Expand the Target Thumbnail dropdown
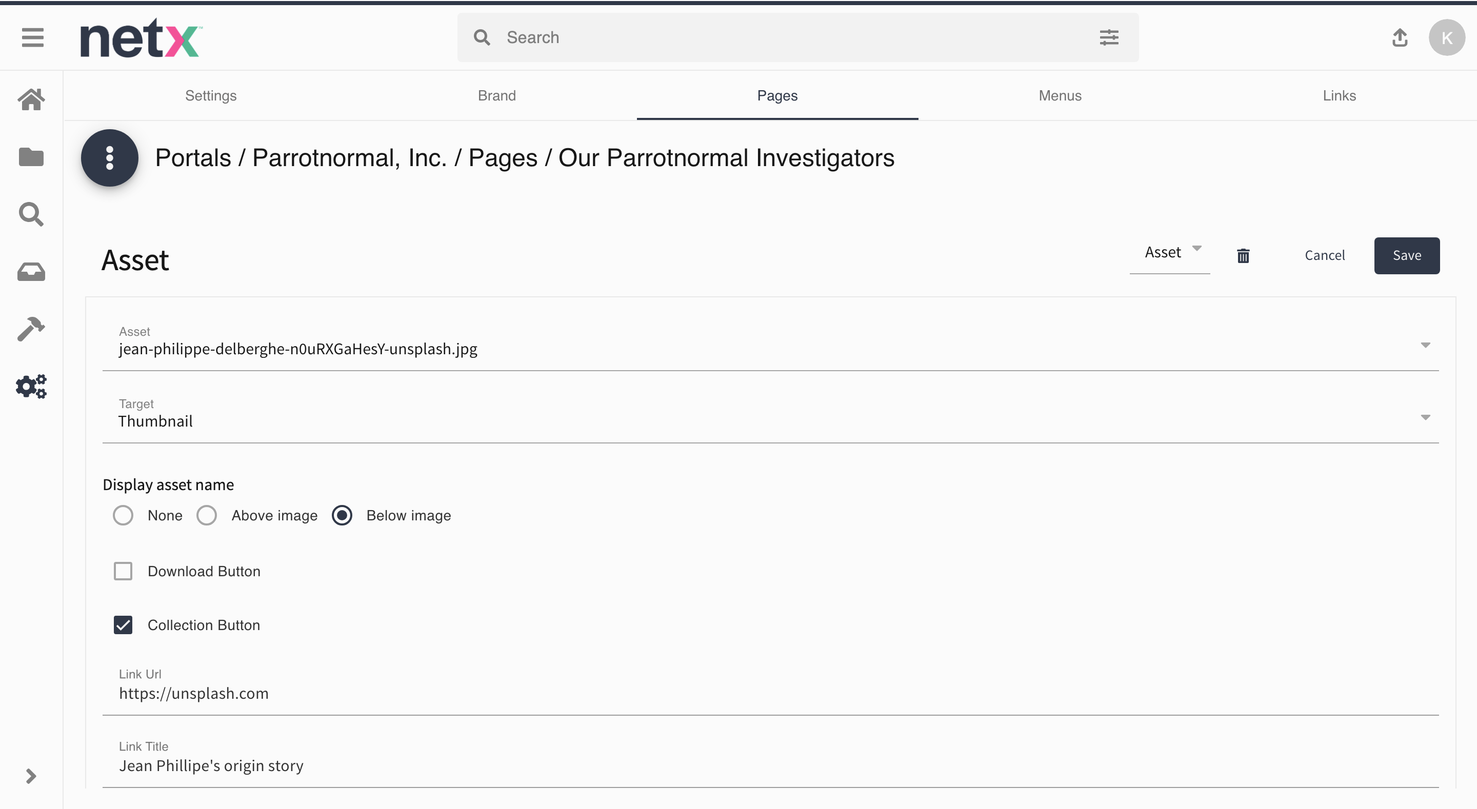Image resolution: width=1477 pixels, height=809 pixels. (x=1425, y=417)
